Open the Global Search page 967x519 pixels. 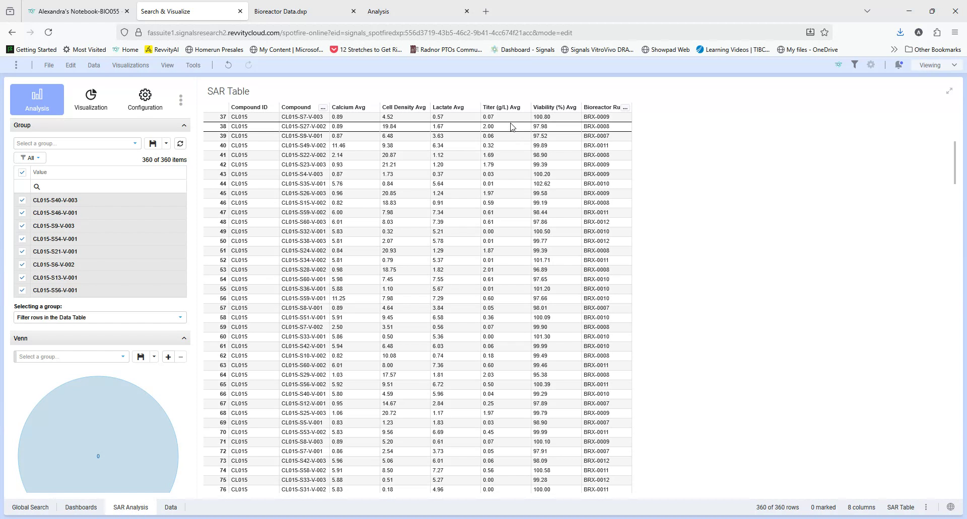click(30, 507)
